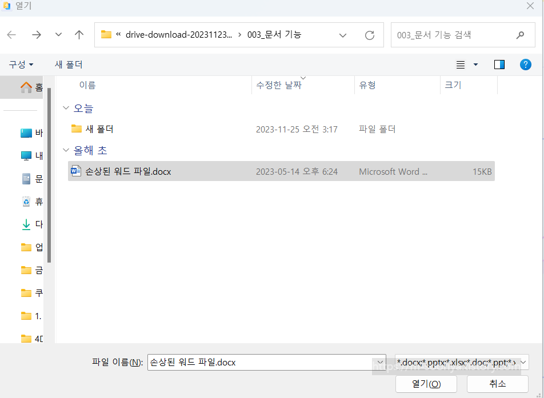
Task: Click the 2023-05-14 오후 6:24 date cell
Action: coord(297,172)
